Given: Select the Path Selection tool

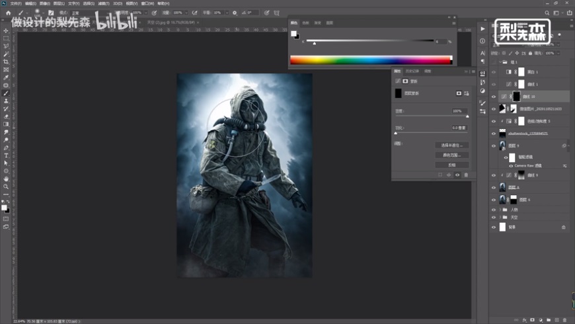Looking at the screenshot, I should pyautogui.click(x=6, y=163).
